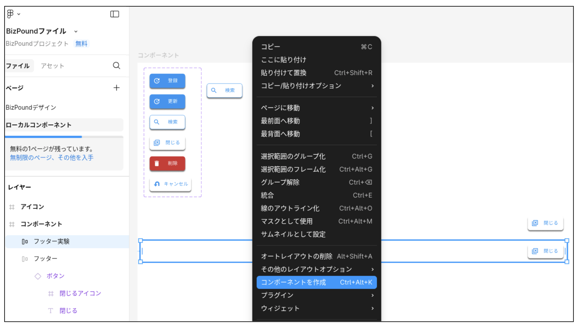This screenshot has width=579, height=328.
Task: Expand ウィジェット submenu
Action: [317, 309]
